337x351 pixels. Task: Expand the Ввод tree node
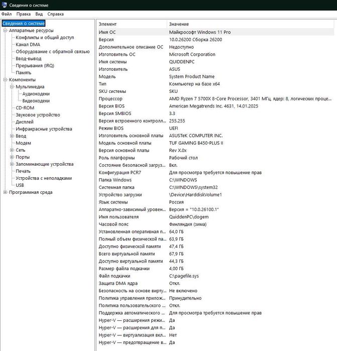(12, 136)
